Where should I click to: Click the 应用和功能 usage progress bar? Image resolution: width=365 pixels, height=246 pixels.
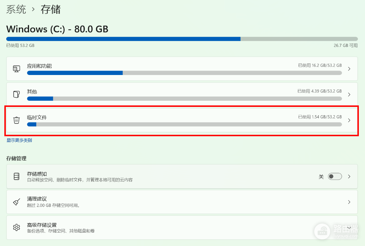coord(184,73)
